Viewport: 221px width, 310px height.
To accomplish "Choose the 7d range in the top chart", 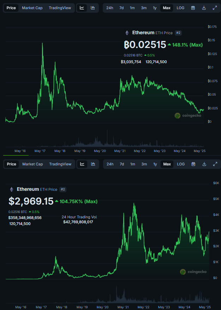I will pos(121,8).
